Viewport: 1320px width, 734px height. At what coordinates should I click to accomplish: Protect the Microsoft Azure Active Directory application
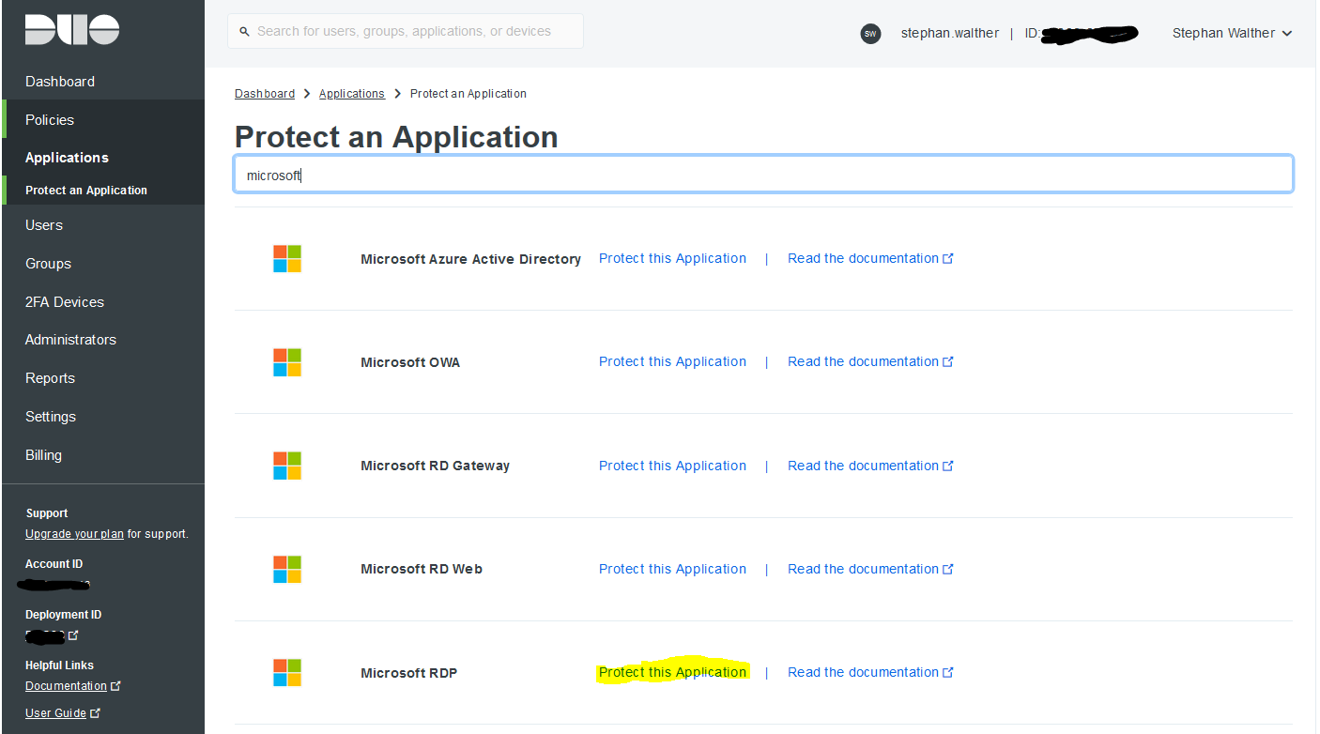[672, 258]
